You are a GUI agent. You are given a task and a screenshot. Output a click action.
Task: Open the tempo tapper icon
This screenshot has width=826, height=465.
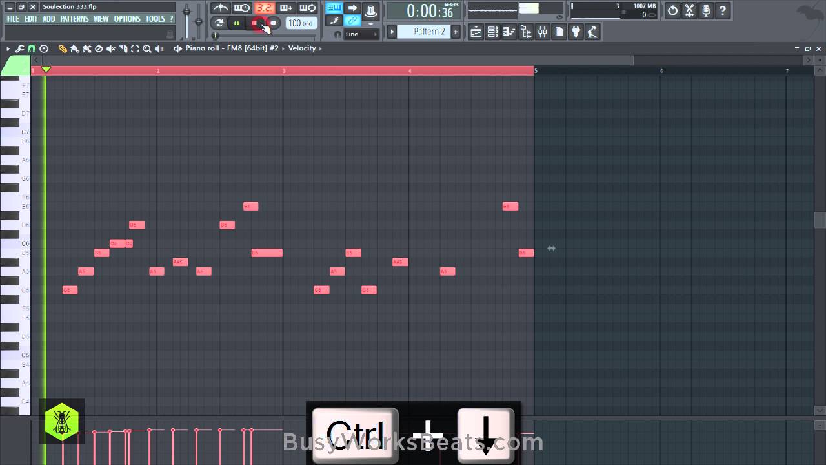(x=592, y=32)
